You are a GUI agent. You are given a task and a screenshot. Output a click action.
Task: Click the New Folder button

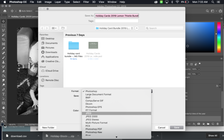(48, 127)
